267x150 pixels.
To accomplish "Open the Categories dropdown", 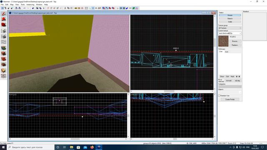I will point(230,87).
